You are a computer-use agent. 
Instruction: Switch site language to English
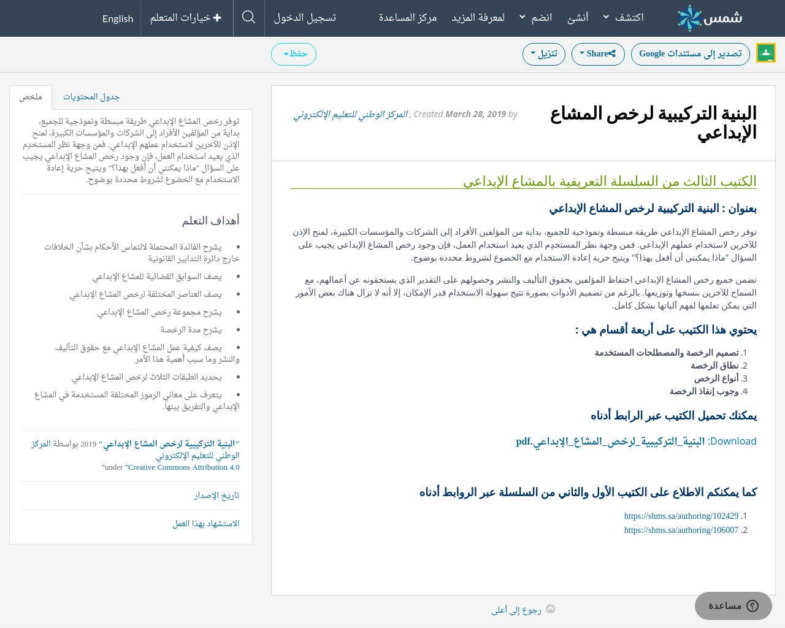pyautogui.click(x=119, y=18)
